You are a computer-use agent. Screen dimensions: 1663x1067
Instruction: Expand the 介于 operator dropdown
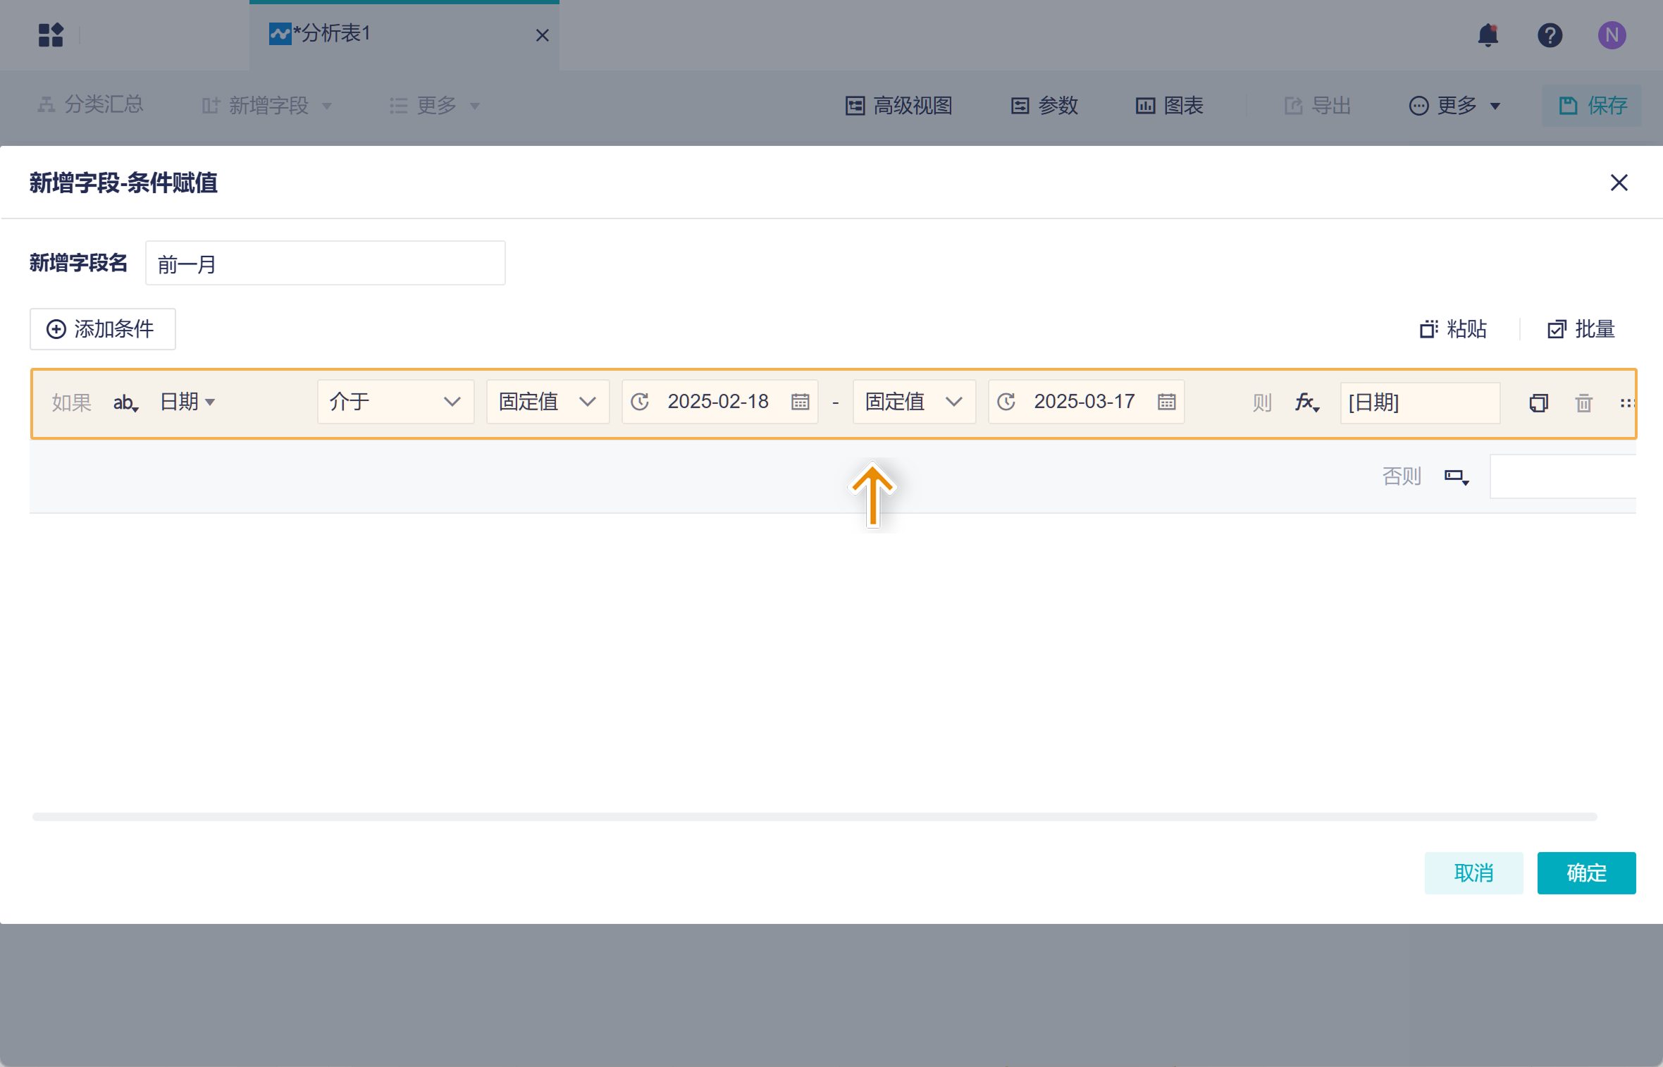pyautogui.click(x=395, y=402)
